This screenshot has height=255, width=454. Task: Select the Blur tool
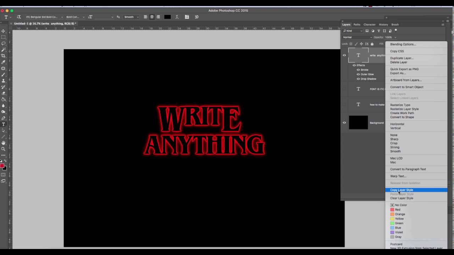tap(4, 106)
